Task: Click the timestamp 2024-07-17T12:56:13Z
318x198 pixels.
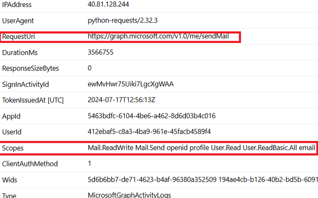Action: [x=122, y=100]
